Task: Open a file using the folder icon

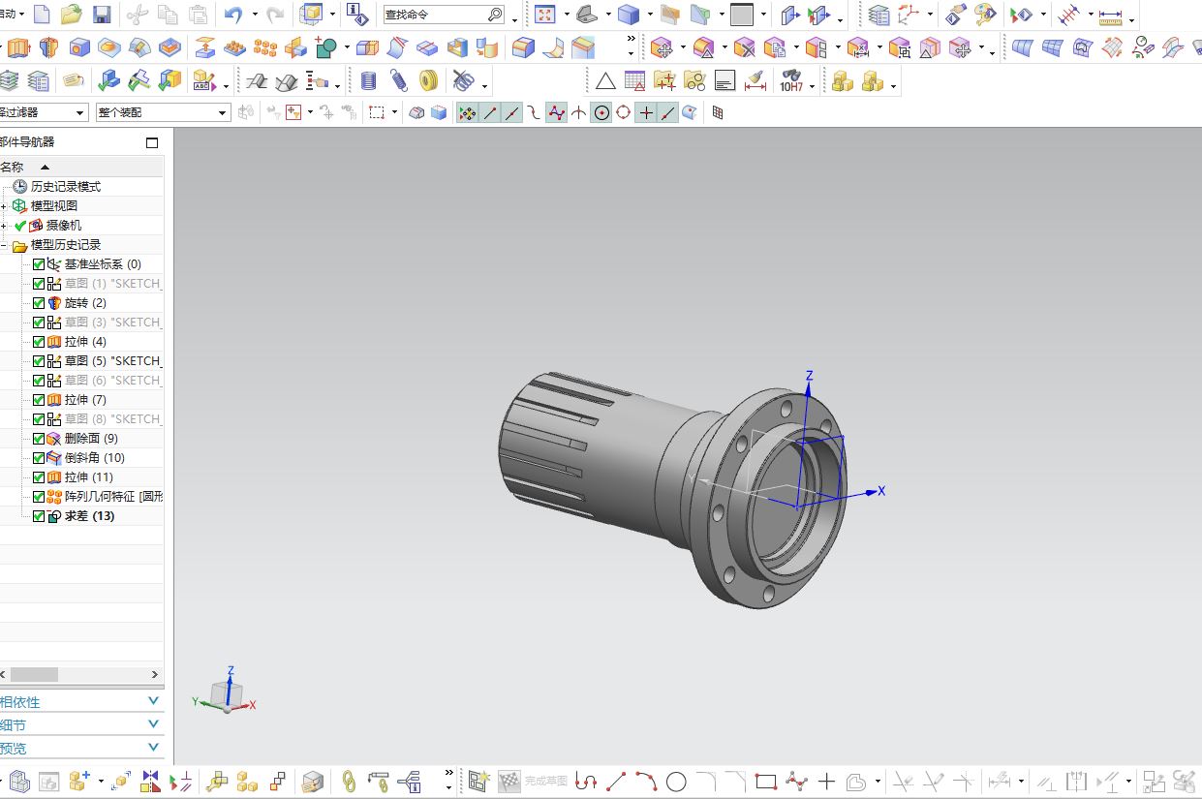Action: pyautogui.click(x=71, y=15)
